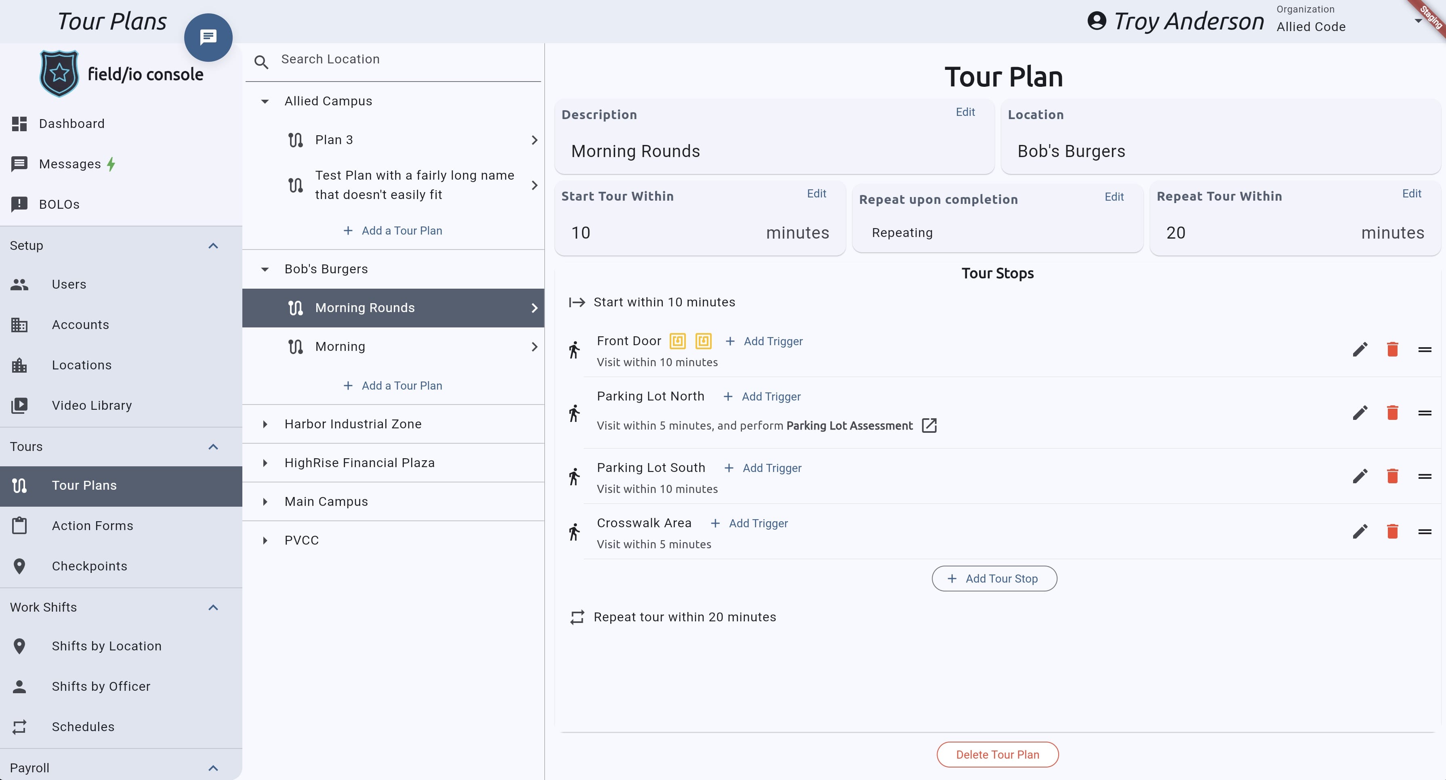The image size is (1446, 780).
Task: Open the Organization dropdown arrow
Action: coord(1418,21)
